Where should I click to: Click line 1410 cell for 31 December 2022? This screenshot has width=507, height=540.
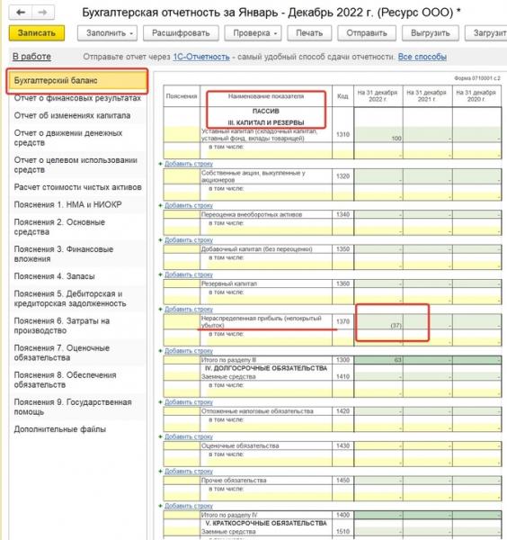378,376
